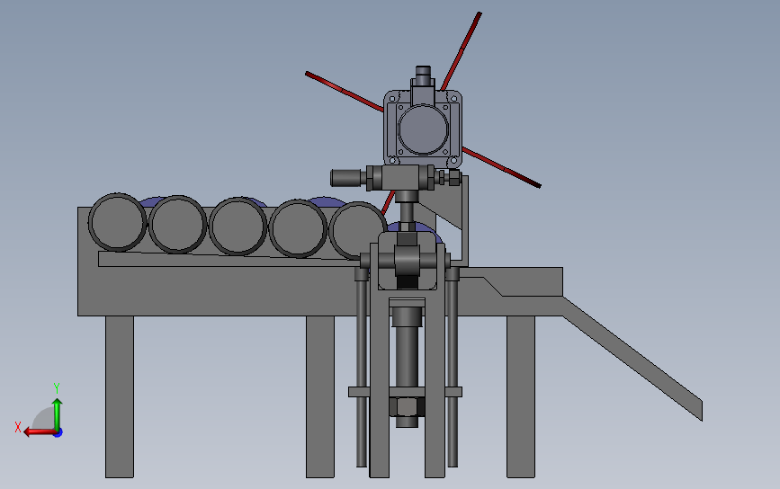
Task: Click the green Y axis arrow of the triad
Action: coord(58,413)
